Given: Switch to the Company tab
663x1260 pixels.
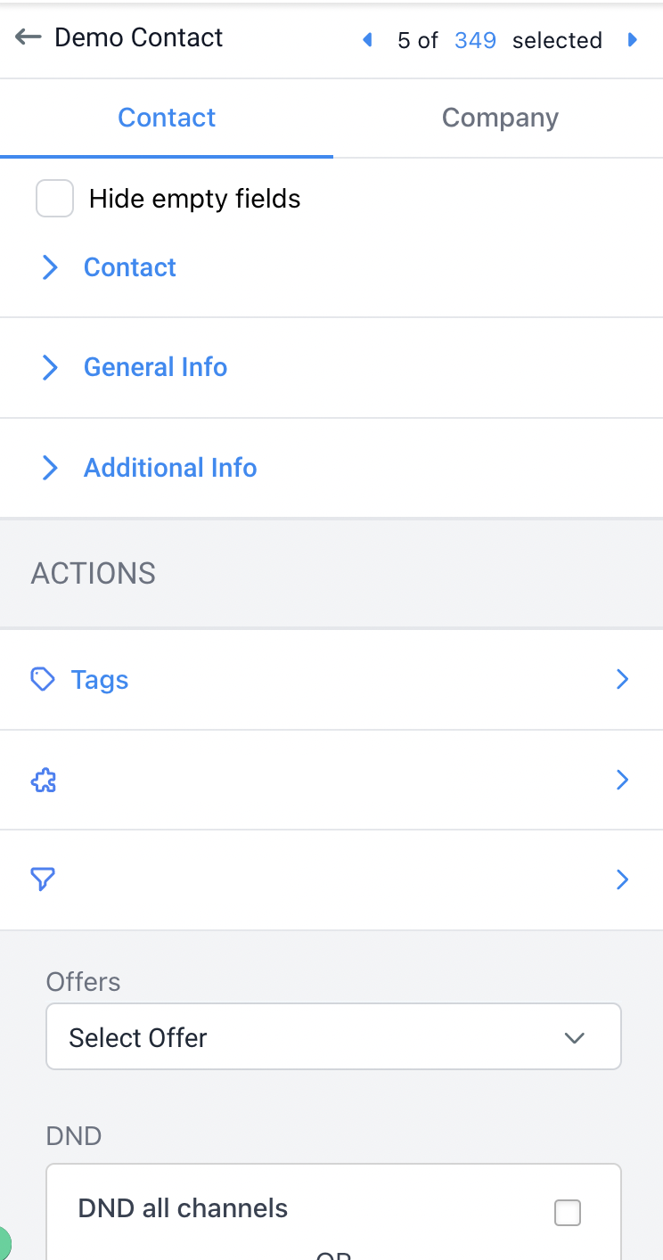Looking at the screenshot, I should (500, 117).
